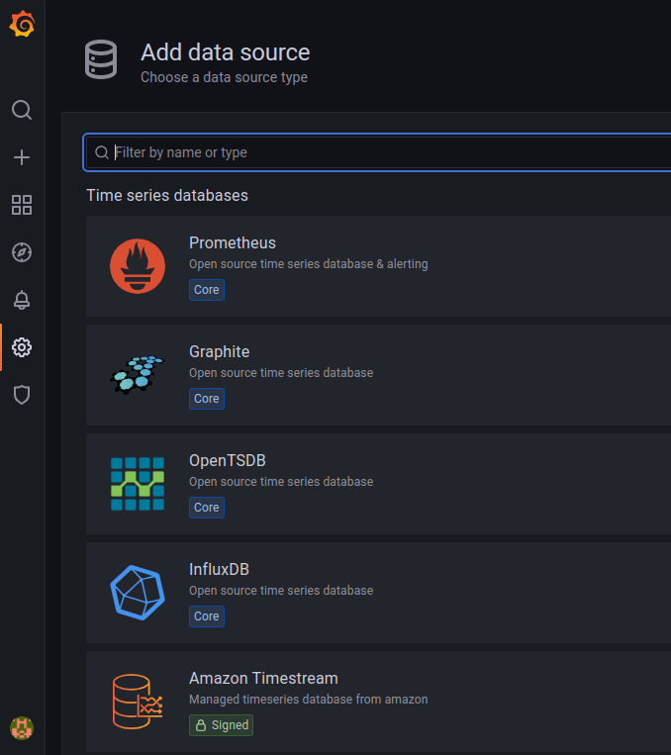Click the magnifier icon inside filter field
Viewport: 671px width, 755px height.
coord(102,152)
